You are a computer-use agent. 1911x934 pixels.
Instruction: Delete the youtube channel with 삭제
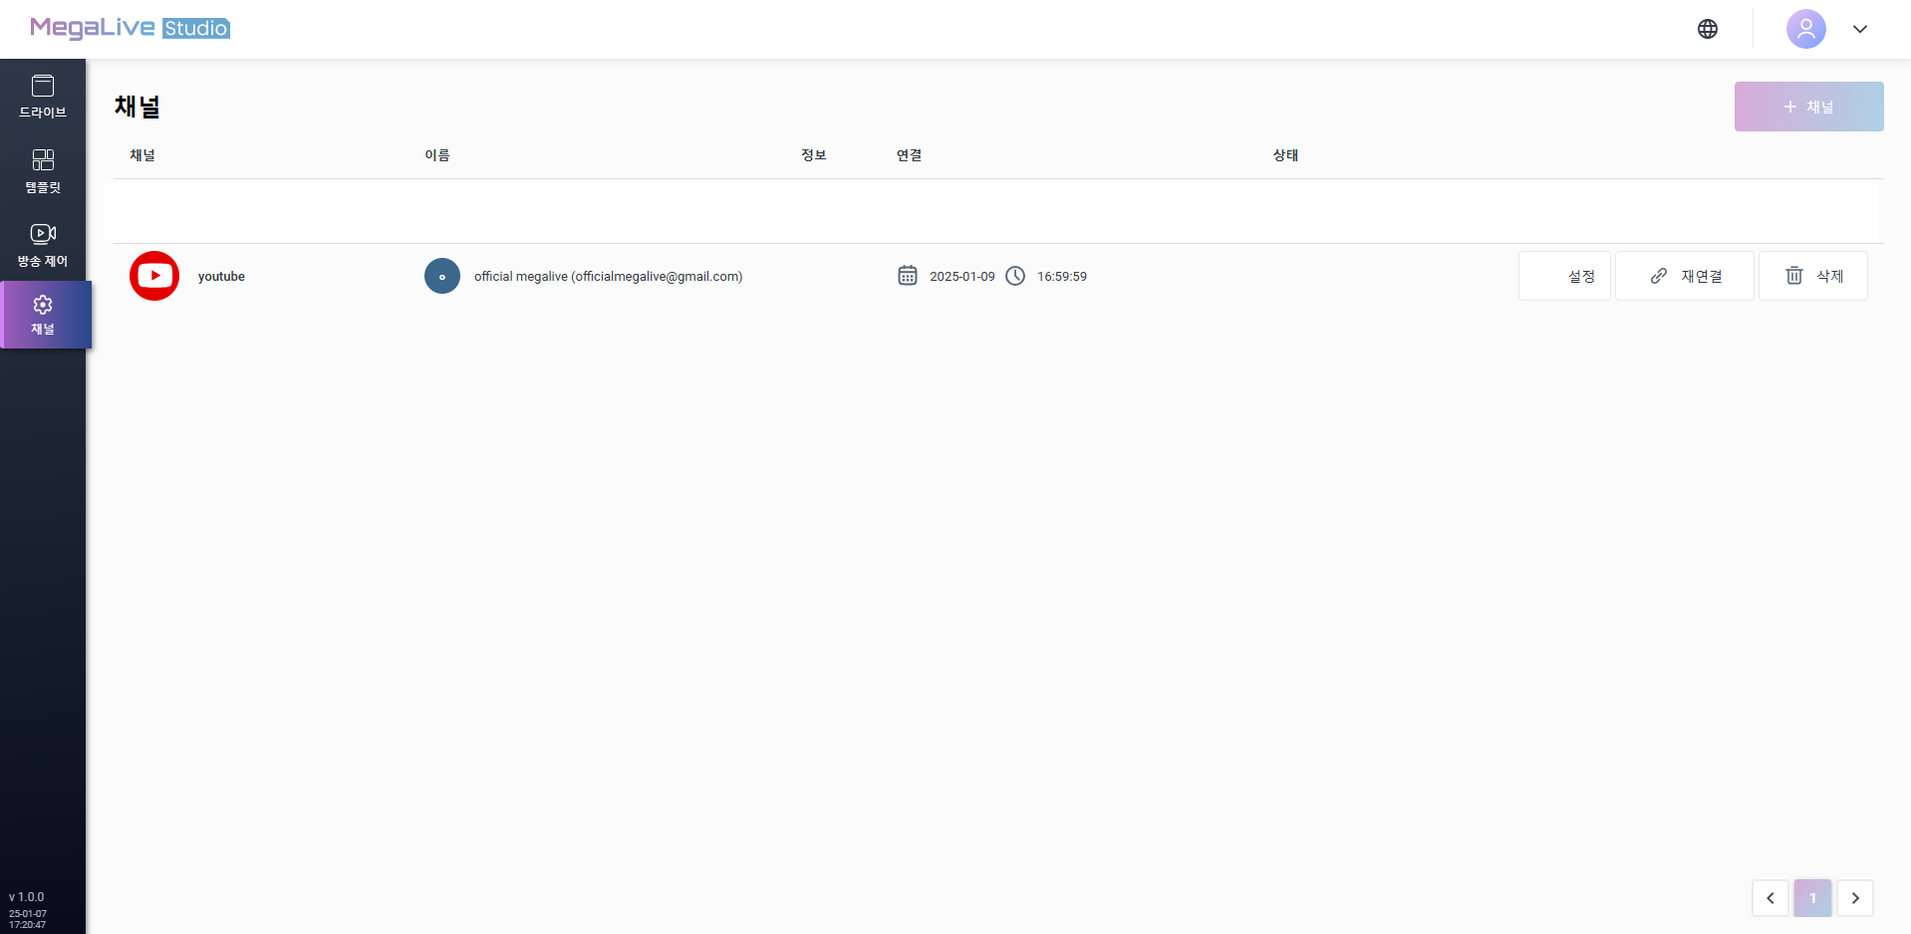(x=1812, y=276)
